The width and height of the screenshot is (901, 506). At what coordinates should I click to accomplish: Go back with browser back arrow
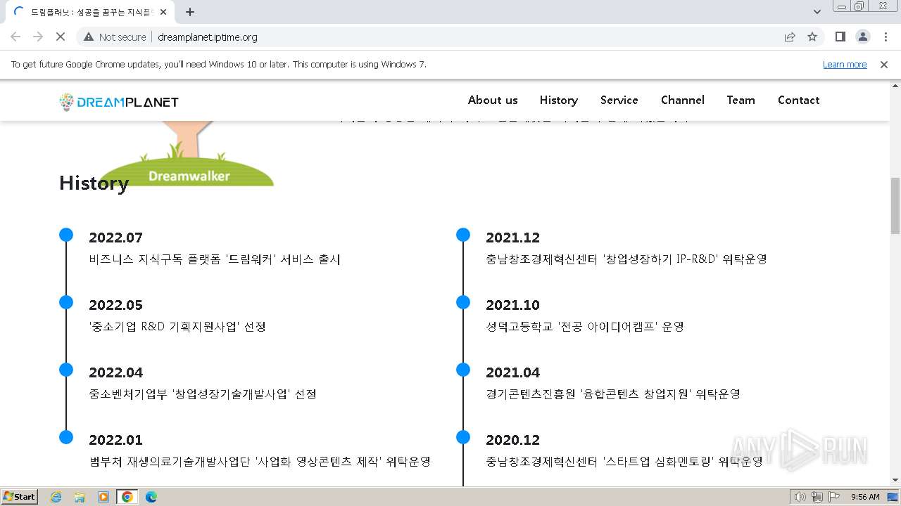(15, 37)
